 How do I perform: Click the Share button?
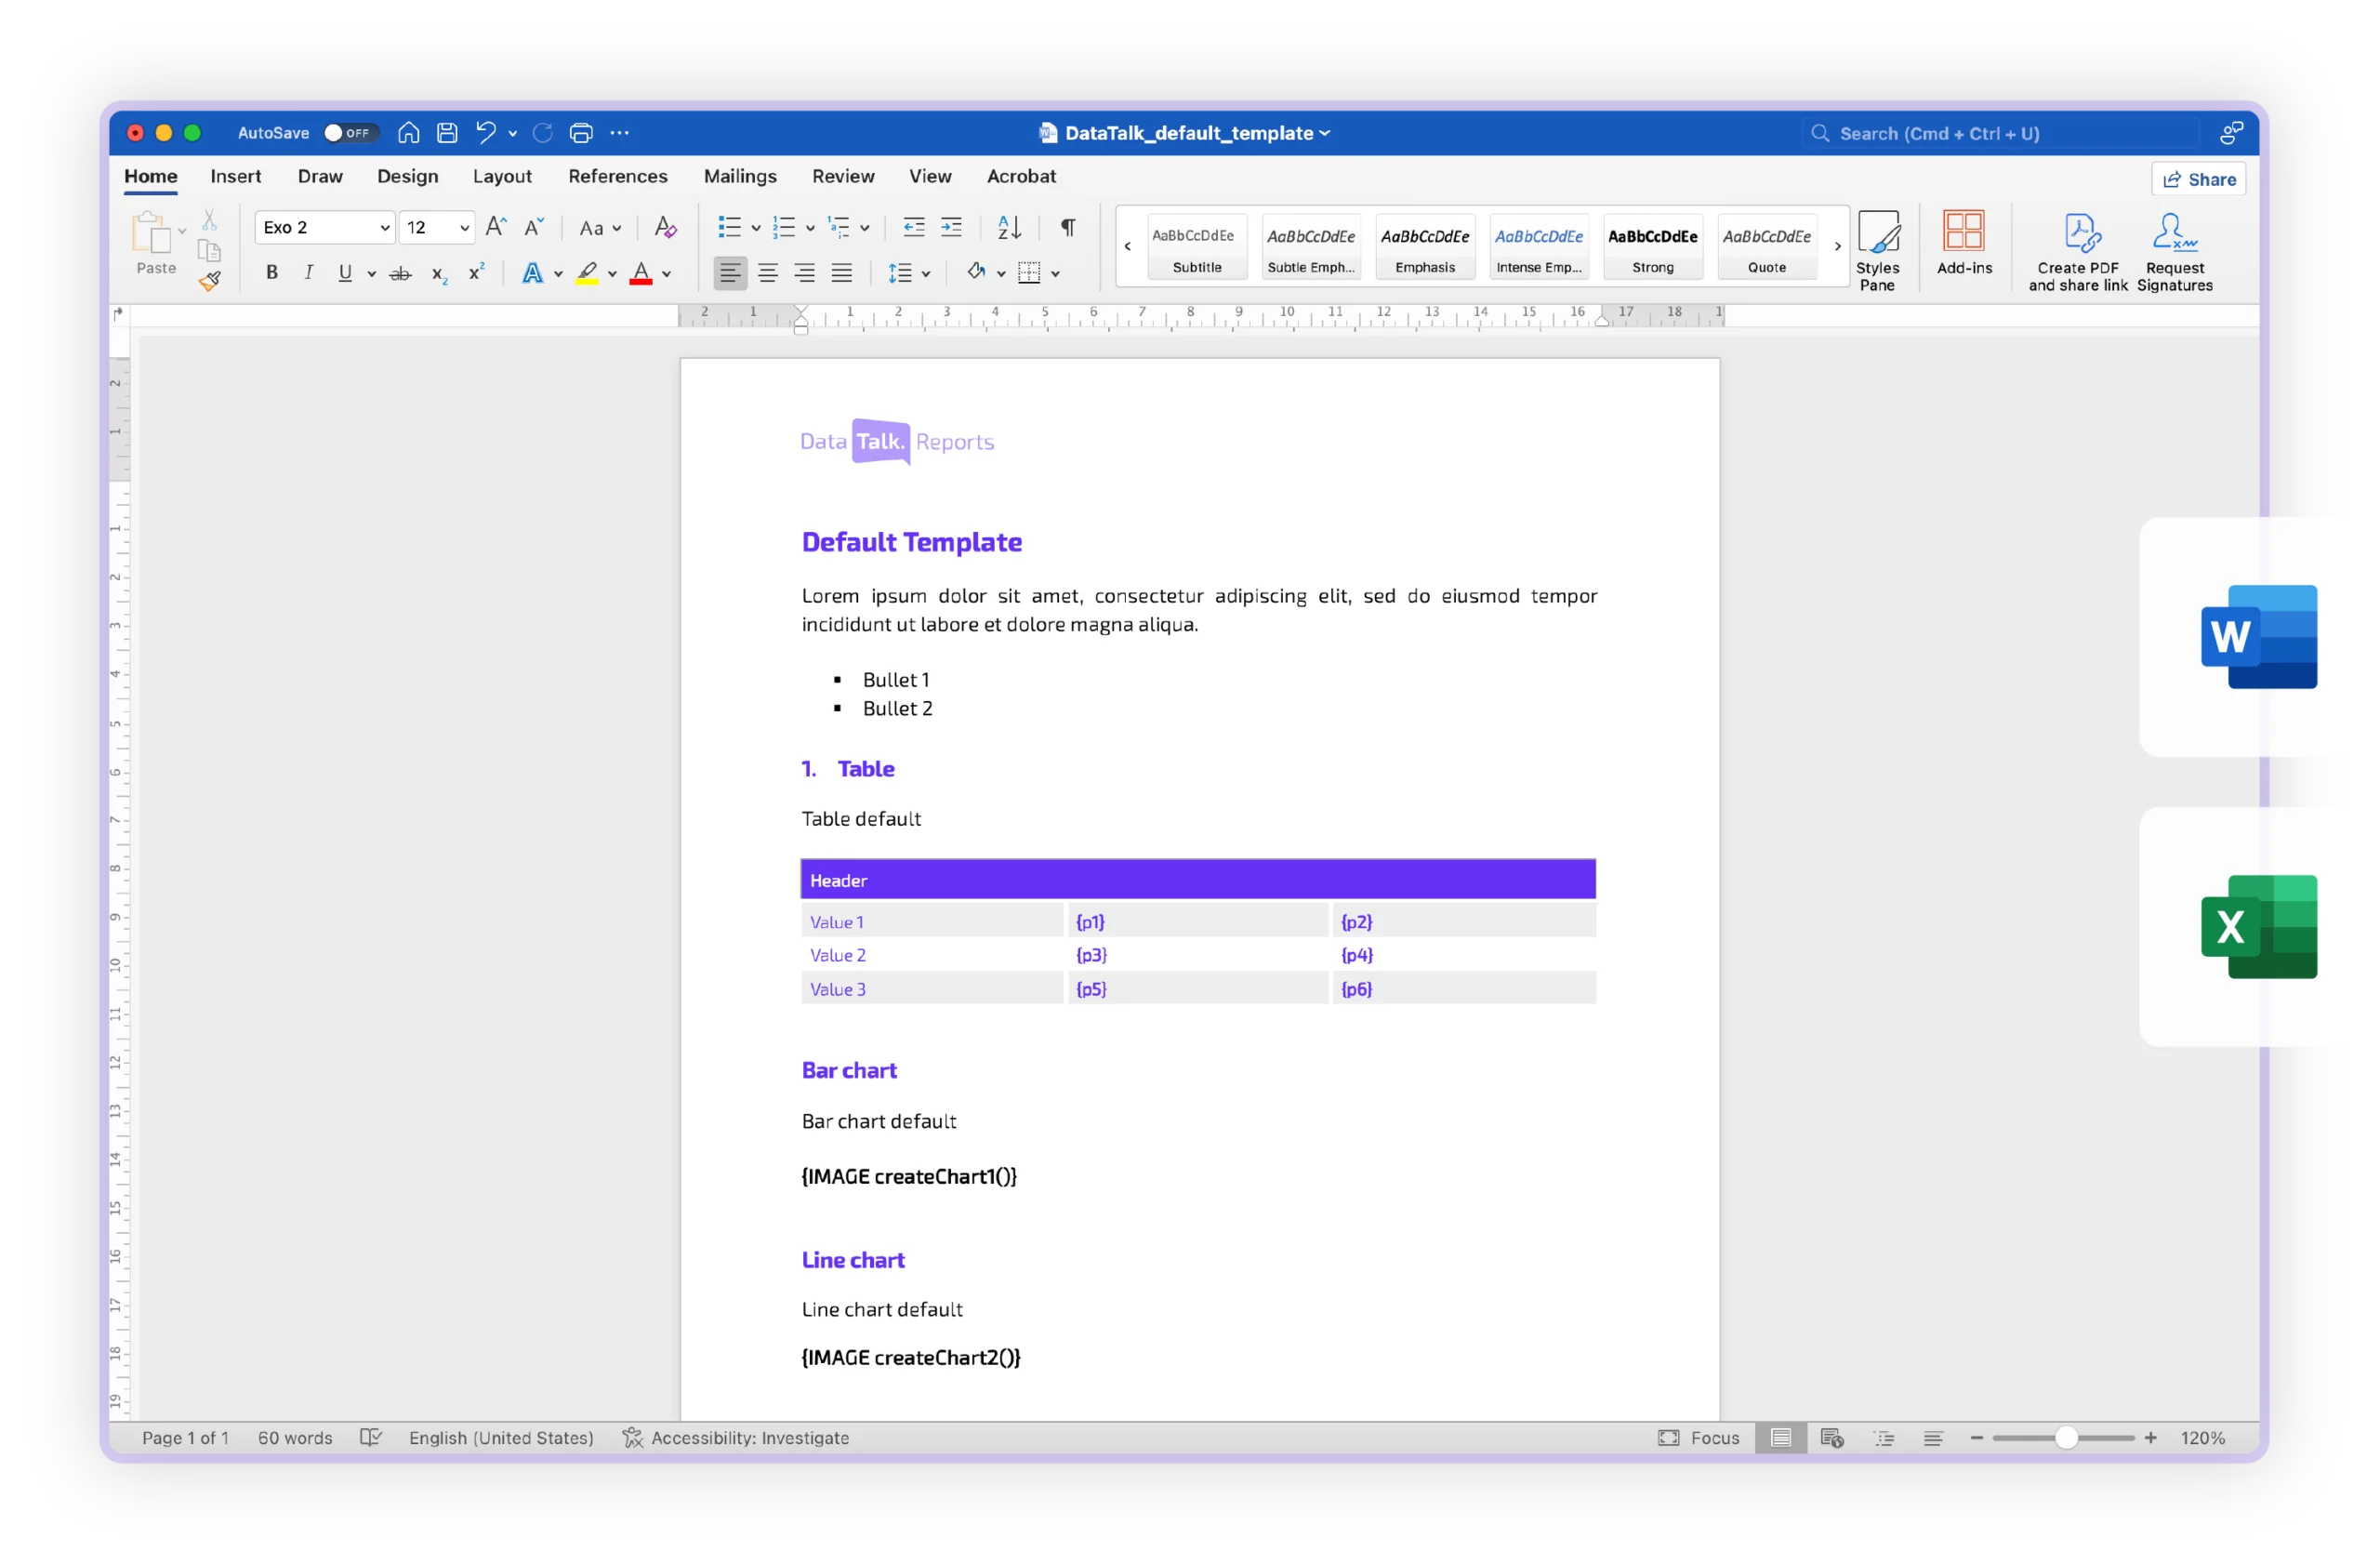click(x=2199, y=180)
